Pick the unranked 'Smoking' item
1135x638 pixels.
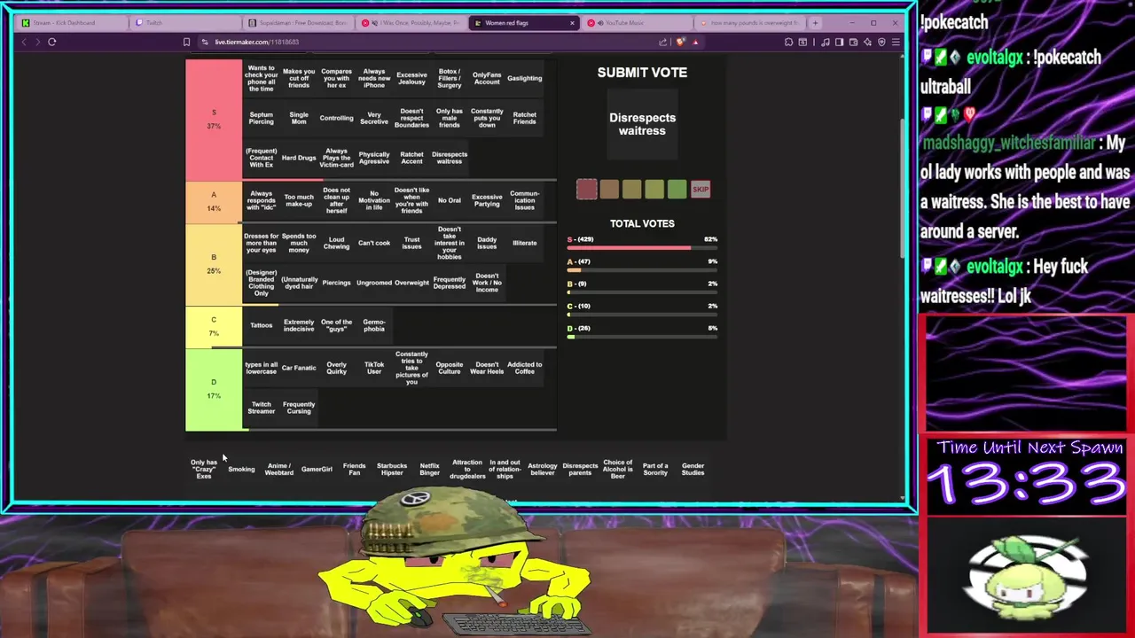click(x=241, y=469)
